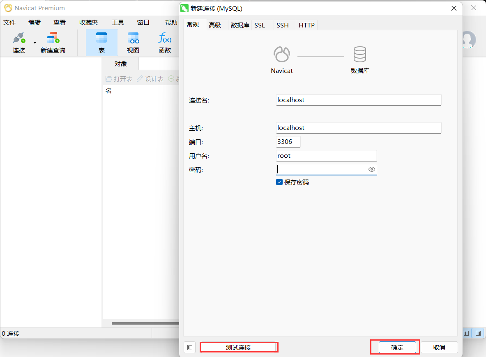Click the New Query (新建查询) icon
Viewport: 486px width, 357px height.
(53, 42)
